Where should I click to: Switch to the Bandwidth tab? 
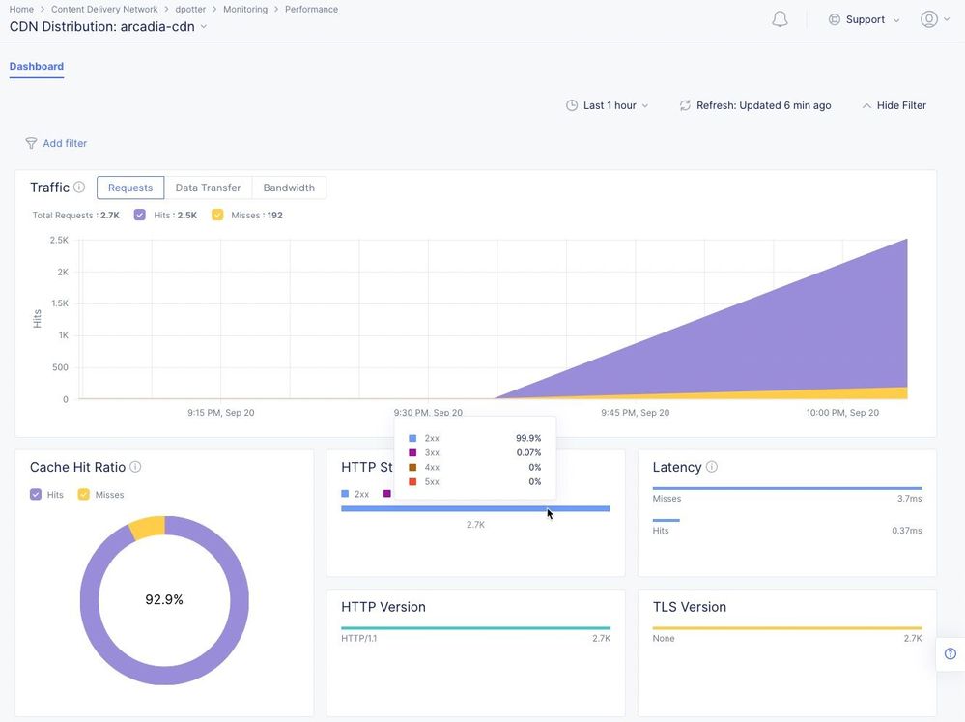coord(289,188)
